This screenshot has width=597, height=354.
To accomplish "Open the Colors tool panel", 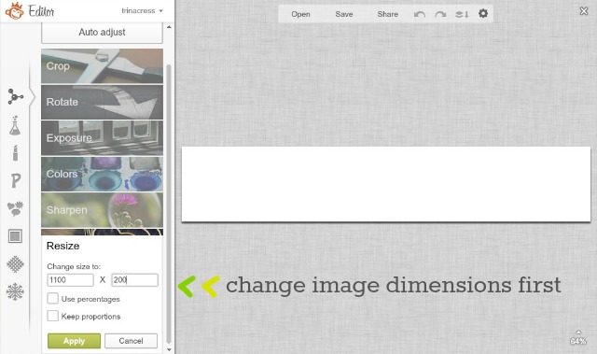I will click(x=102, y=174).
